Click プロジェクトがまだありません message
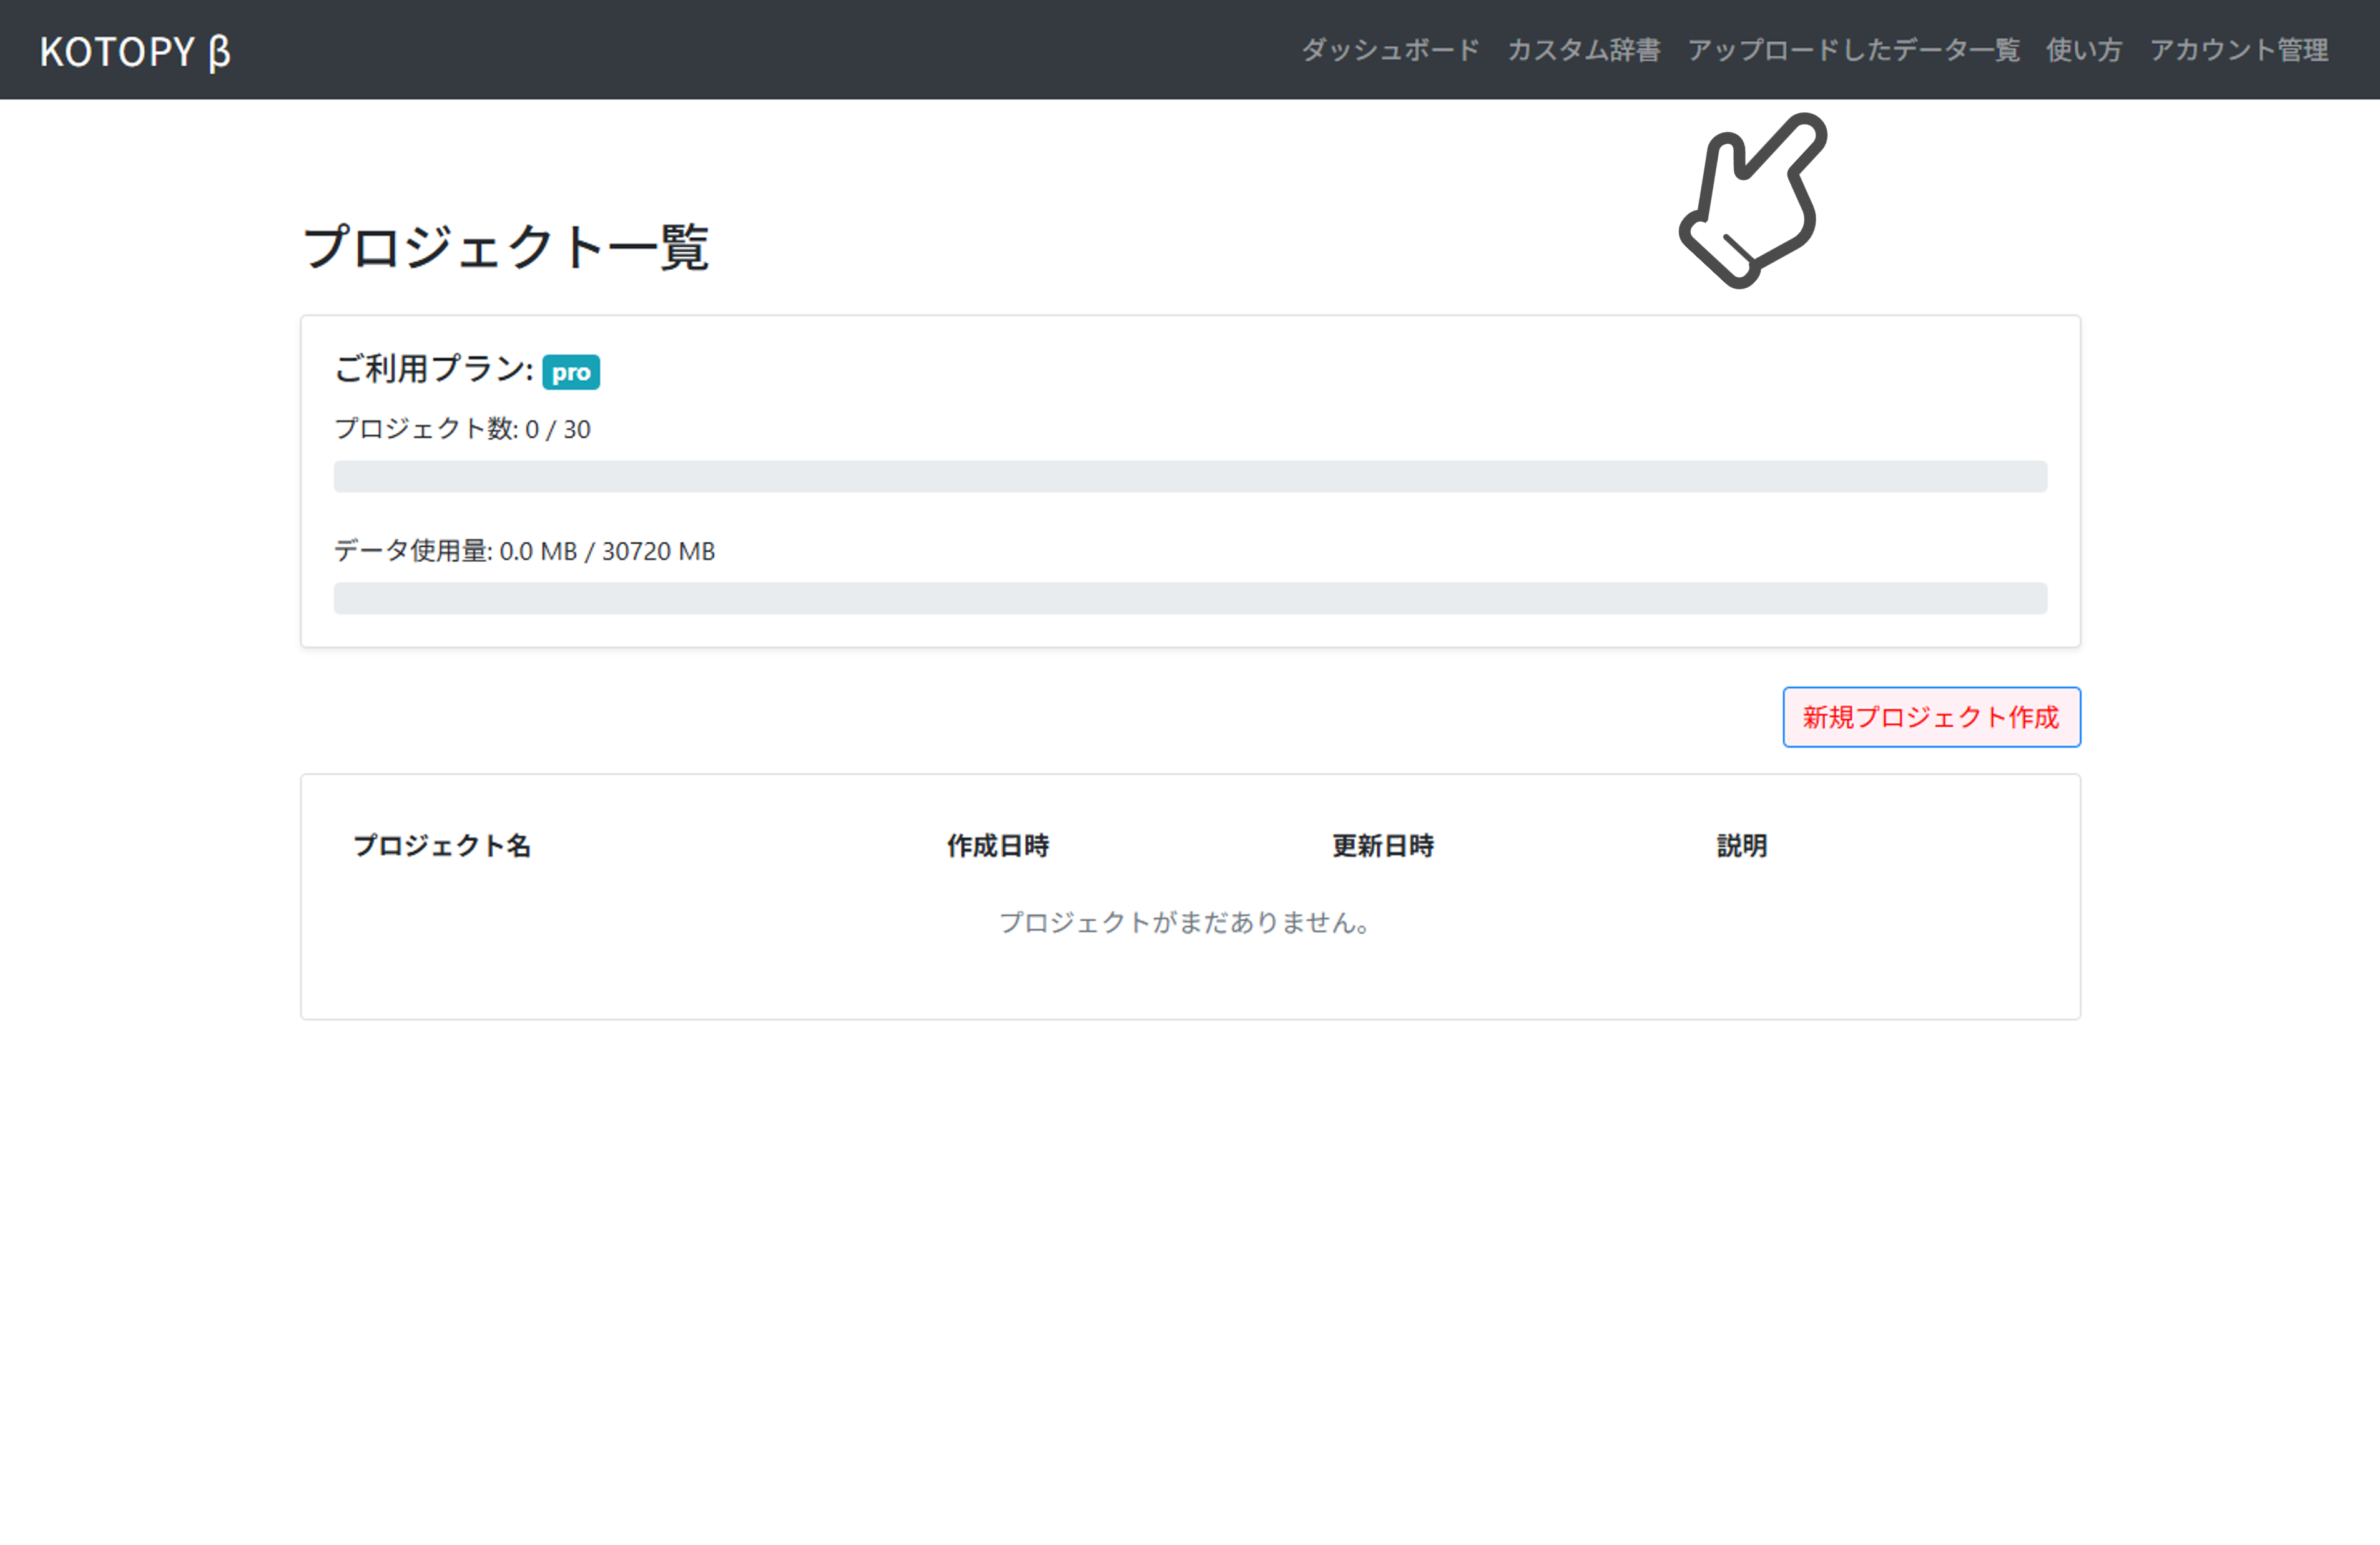 1187,923
